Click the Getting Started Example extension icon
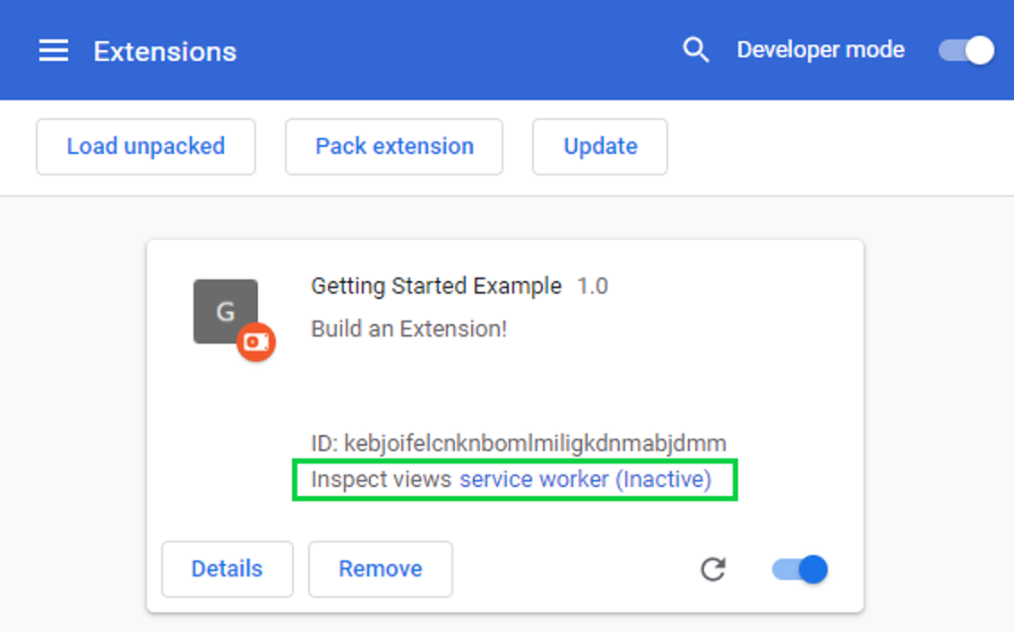1014x632 pixels. point(226,312)
